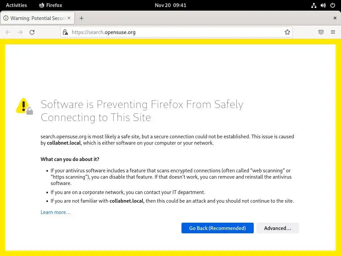Open the Firefox app menu in top bar

(x=51, y=5)
